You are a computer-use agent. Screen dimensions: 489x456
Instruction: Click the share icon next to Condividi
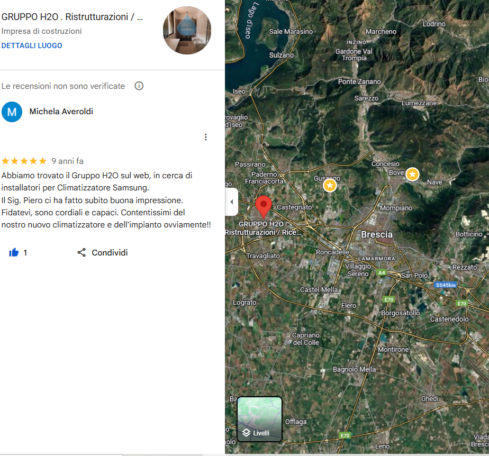(81, 252)
